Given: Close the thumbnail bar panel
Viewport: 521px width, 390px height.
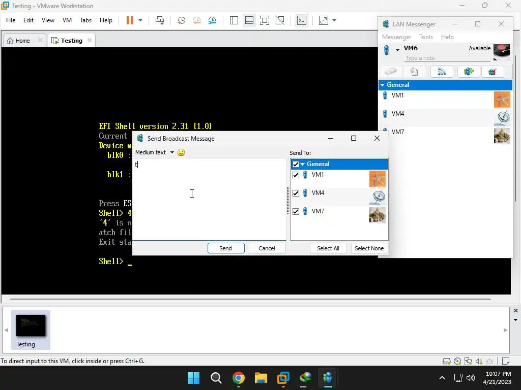Looking at the screenshot, I should pos(516,310).
